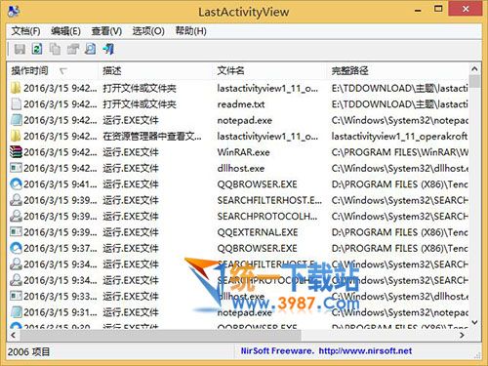Select the QQEXTERNAL.EXE row

239,232
